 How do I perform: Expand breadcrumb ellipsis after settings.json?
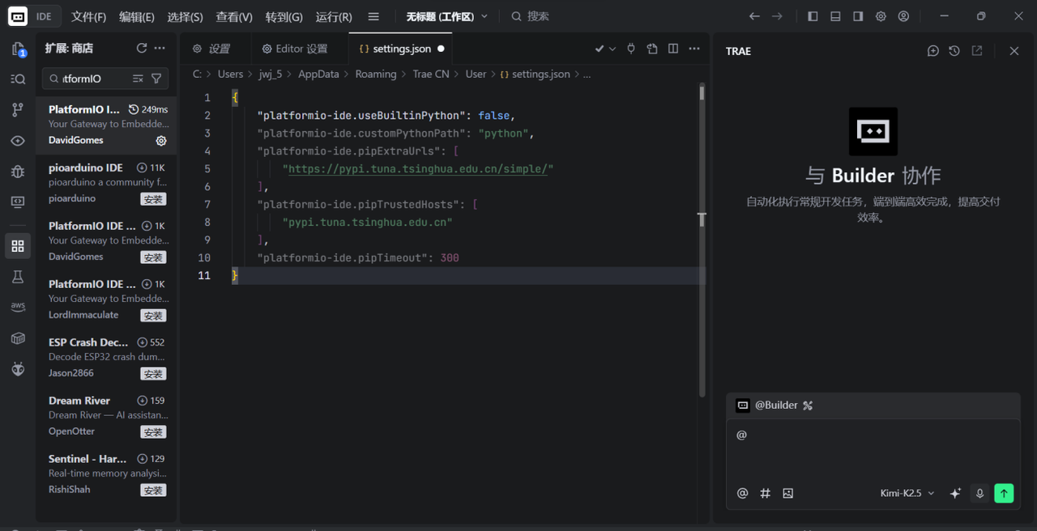click(x=587, y=74)
